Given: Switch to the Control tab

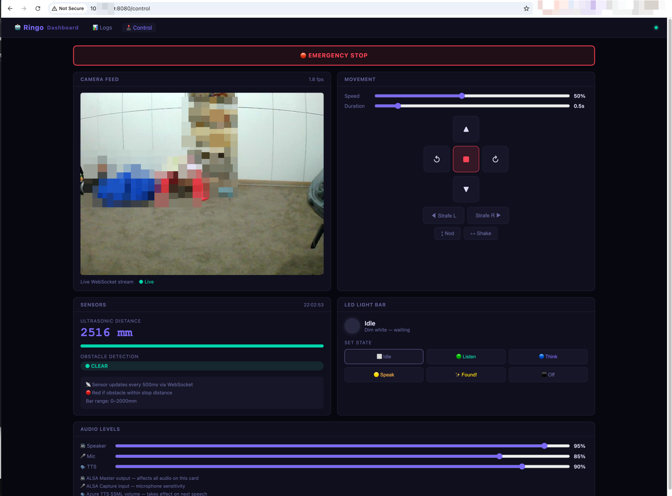Looking at the screenshot, I should click(139, 28).
